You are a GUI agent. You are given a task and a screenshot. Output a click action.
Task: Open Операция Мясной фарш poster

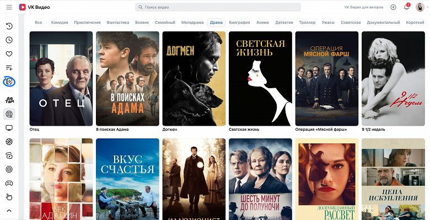[x=326, y=79]
